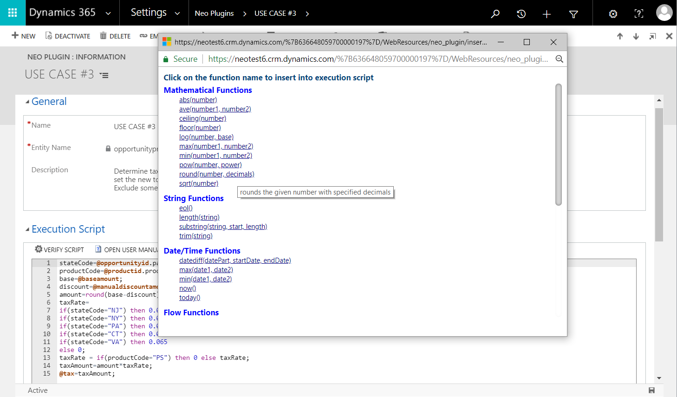Screen dimensions: 677x397
Task: Insert pow(number, power) function
Action: (210, 165)
